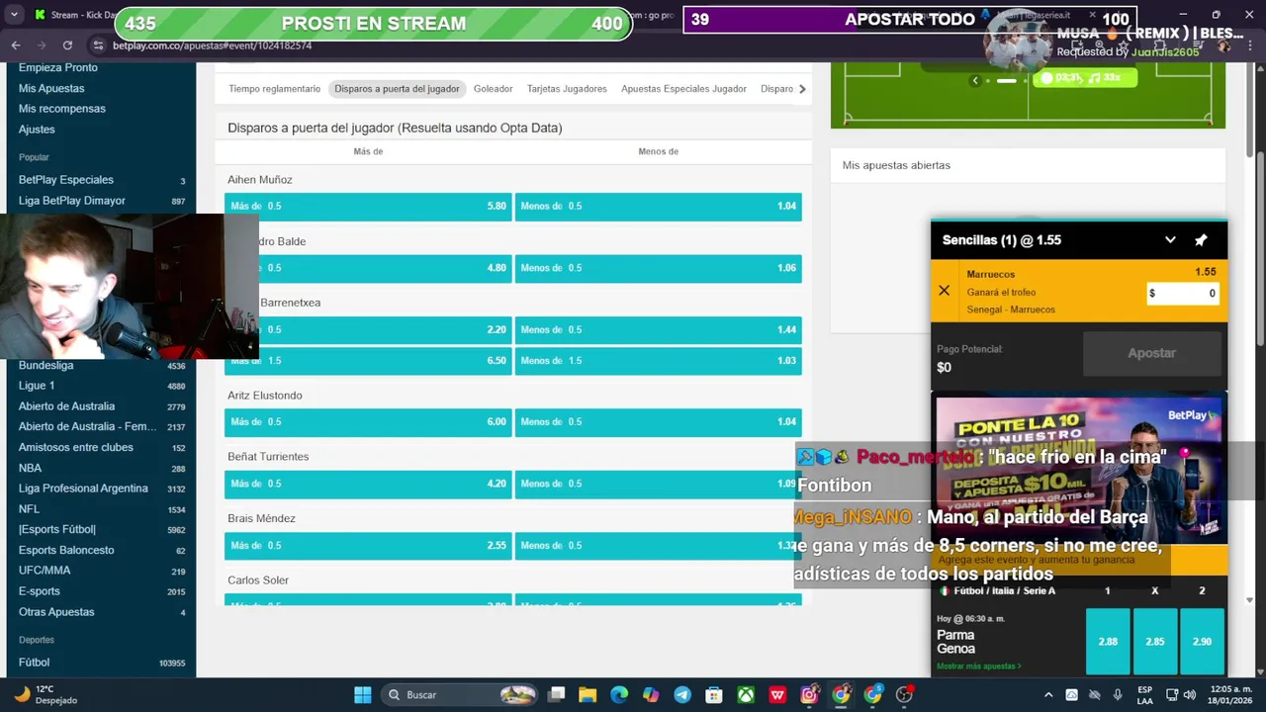
Task: Go back to the previous browser page
Action: coord(16,45)
